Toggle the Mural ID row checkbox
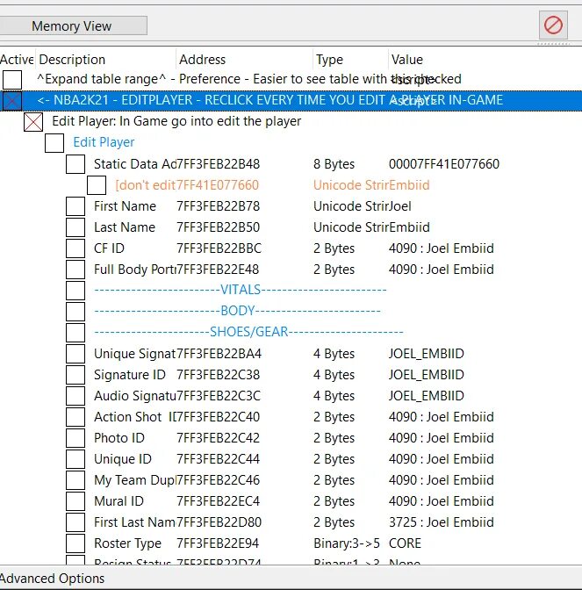The height and width of the screenshot is (590, 582). pos(75,501)
